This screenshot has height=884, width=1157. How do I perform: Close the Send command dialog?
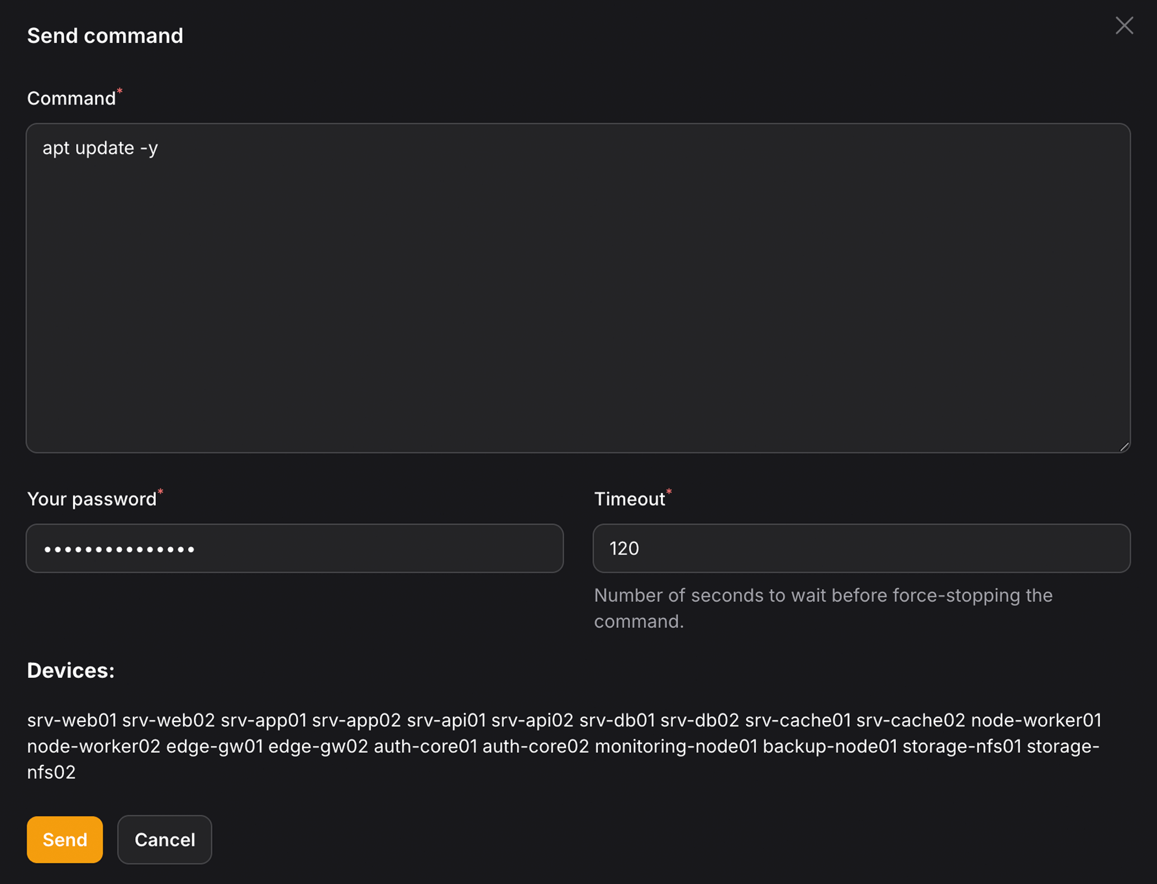(1125, 25)
